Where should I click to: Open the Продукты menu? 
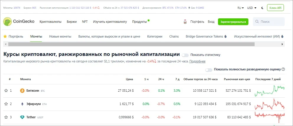[x=139, y=22]
